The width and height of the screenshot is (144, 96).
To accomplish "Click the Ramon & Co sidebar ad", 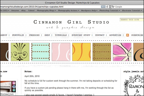I will [133, 85].
